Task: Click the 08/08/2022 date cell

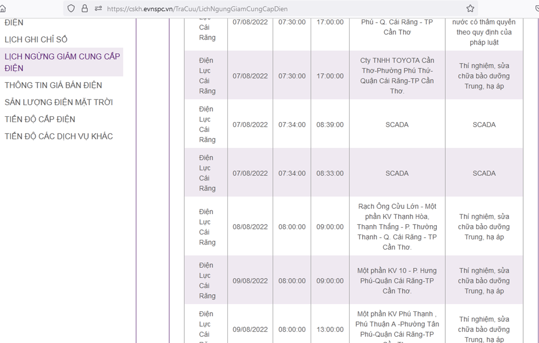Action: pos(250,227)
